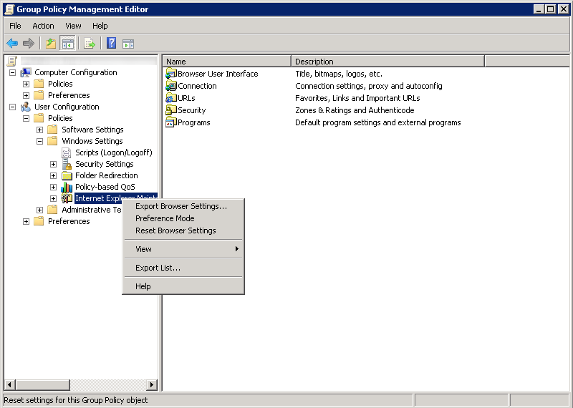
Task: Open the Help menu in menu bar
Action: [x=100, y=26]
